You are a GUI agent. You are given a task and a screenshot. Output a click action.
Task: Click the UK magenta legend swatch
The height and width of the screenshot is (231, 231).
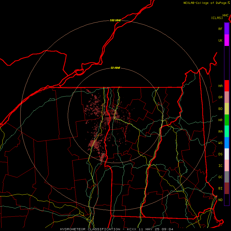[227, 40]
